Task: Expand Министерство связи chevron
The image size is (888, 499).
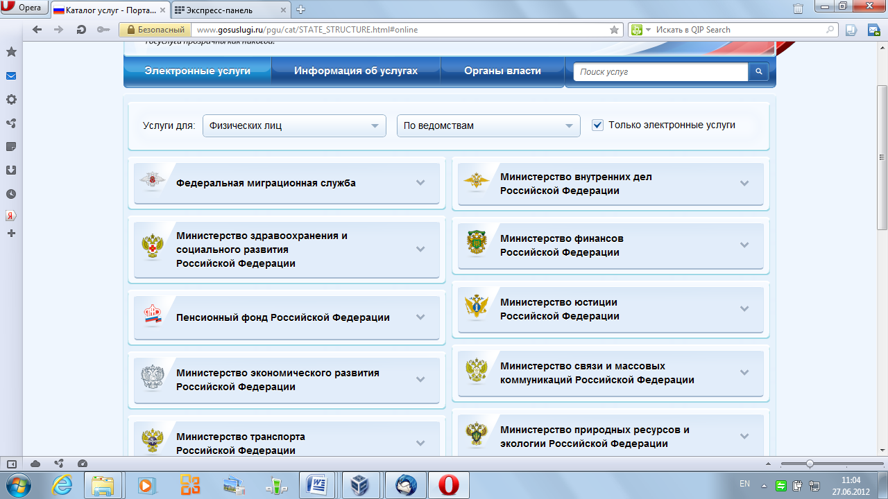Action: pyautogui.click(x=744, y=373)
